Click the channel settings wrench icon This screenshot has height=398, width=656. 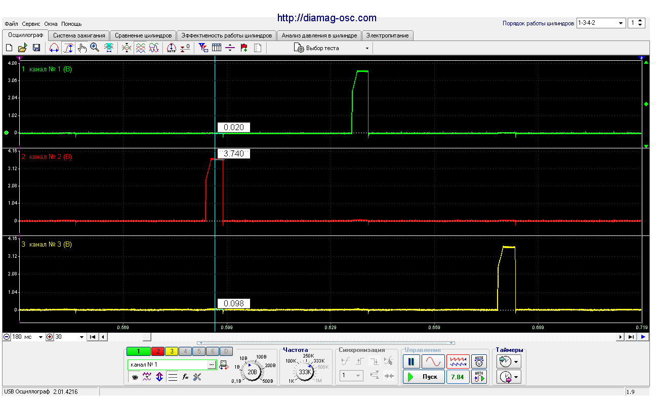(197, 377)
